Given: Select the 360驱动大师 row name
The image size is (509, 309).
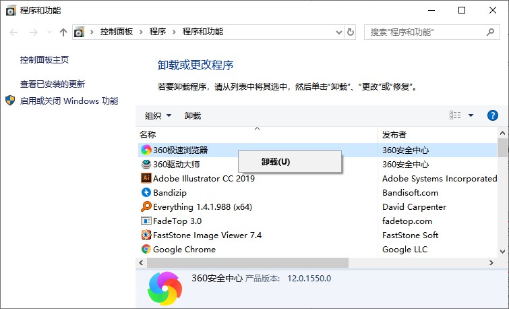Looking at the screenshot, I should tap(176, 165).
